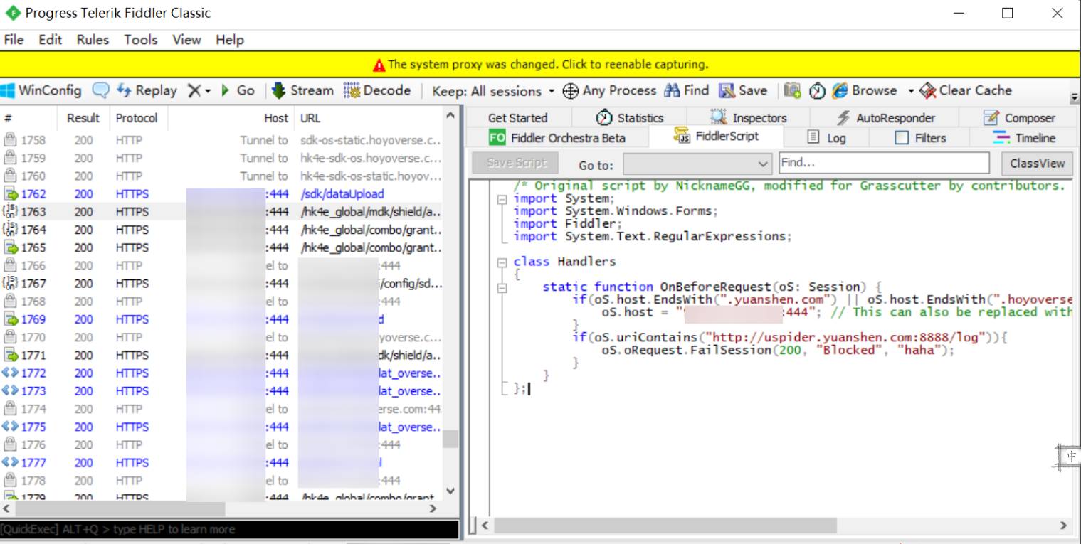
Task: Click the Remove sessions X icon
Action: (x=194, y=90)
